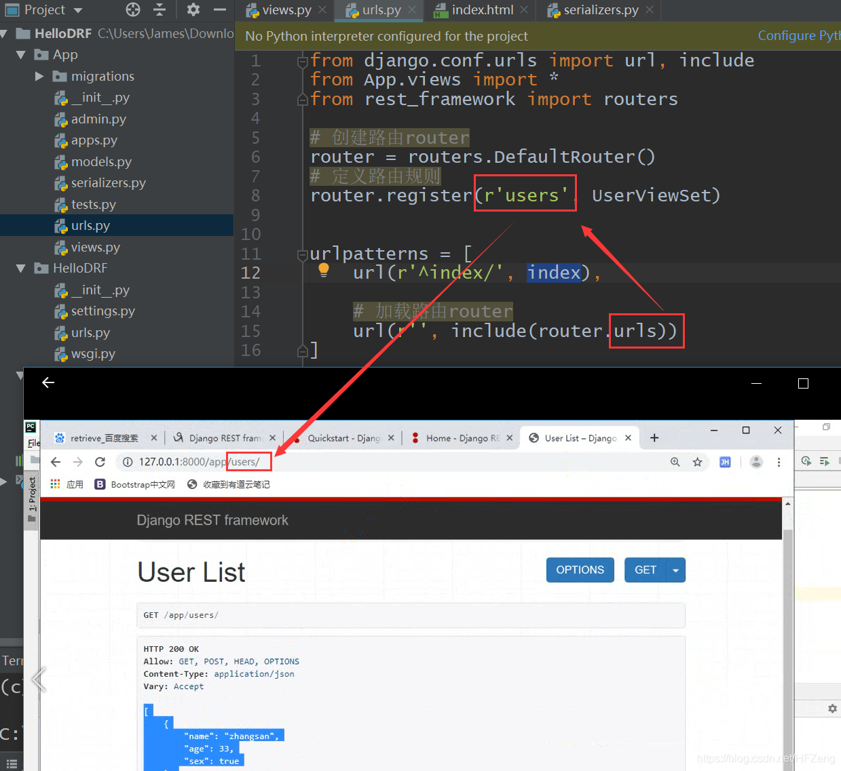Screen dimensions: 841x771
Task: Open the Project view dropdown
Action: (77, 10)
